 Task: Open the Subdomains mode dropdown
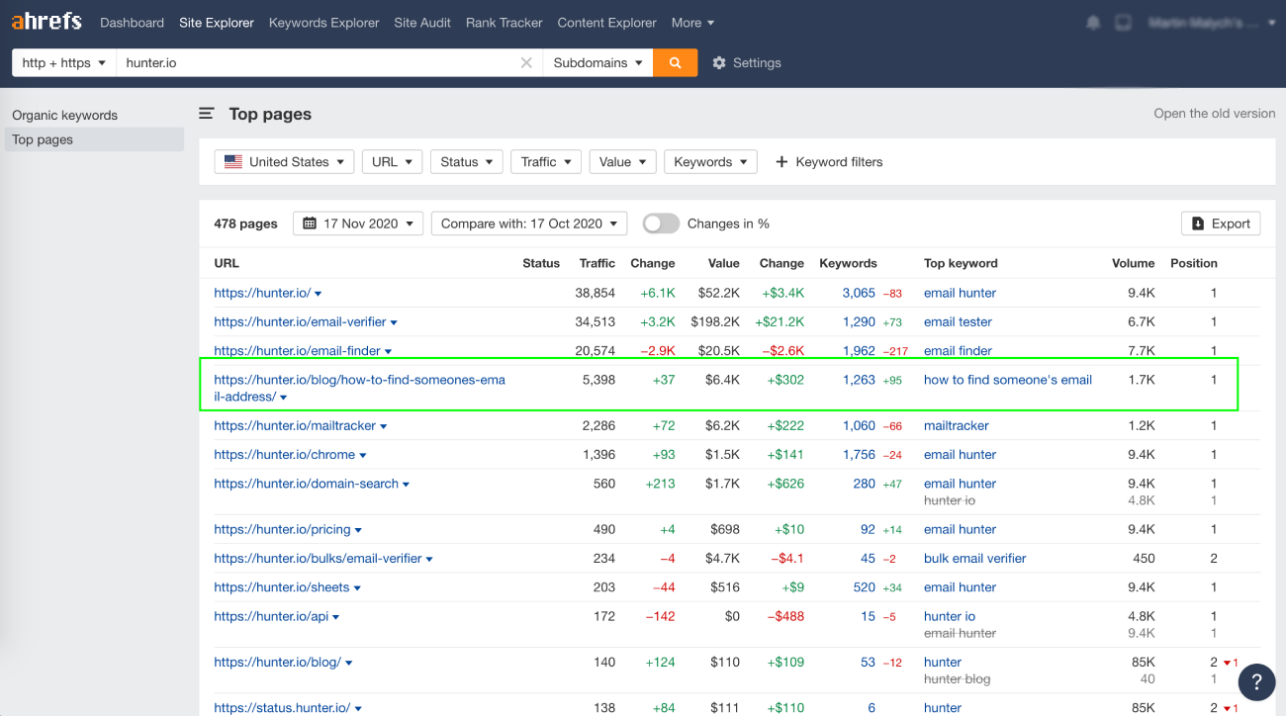pos(597,62)
